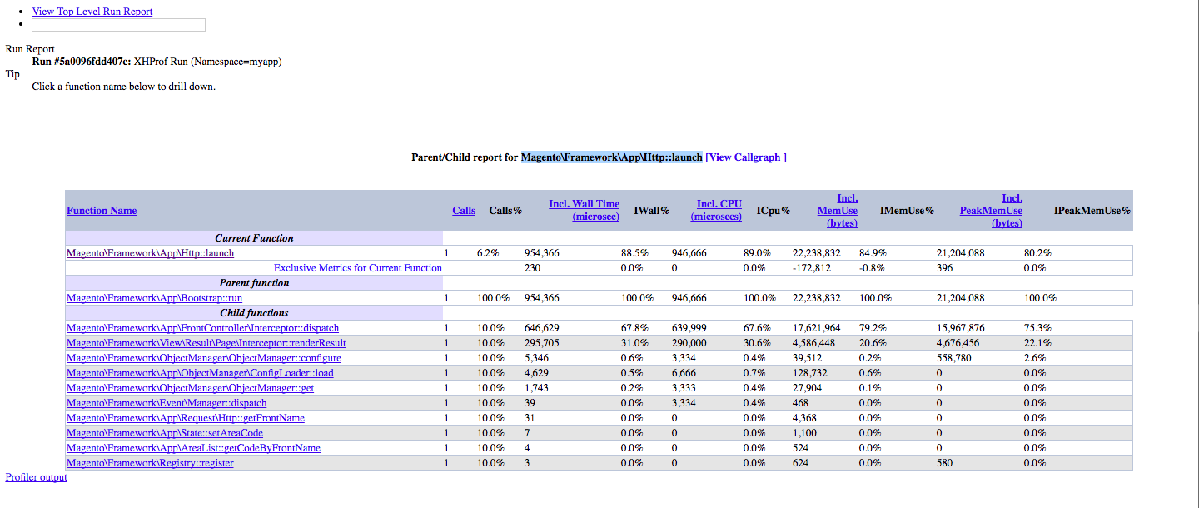Image resolution: width=1199 pixels, height=508 pixels.
Task: Click the search input field at top
Action: coord(118,25)
